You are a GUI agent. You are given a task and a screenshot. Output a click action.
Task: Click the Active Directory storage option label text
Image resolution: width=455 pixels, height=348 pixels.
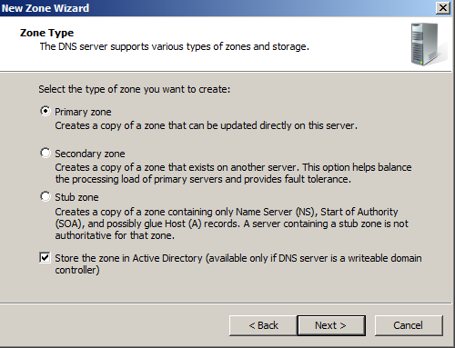[x=238, y=263]
